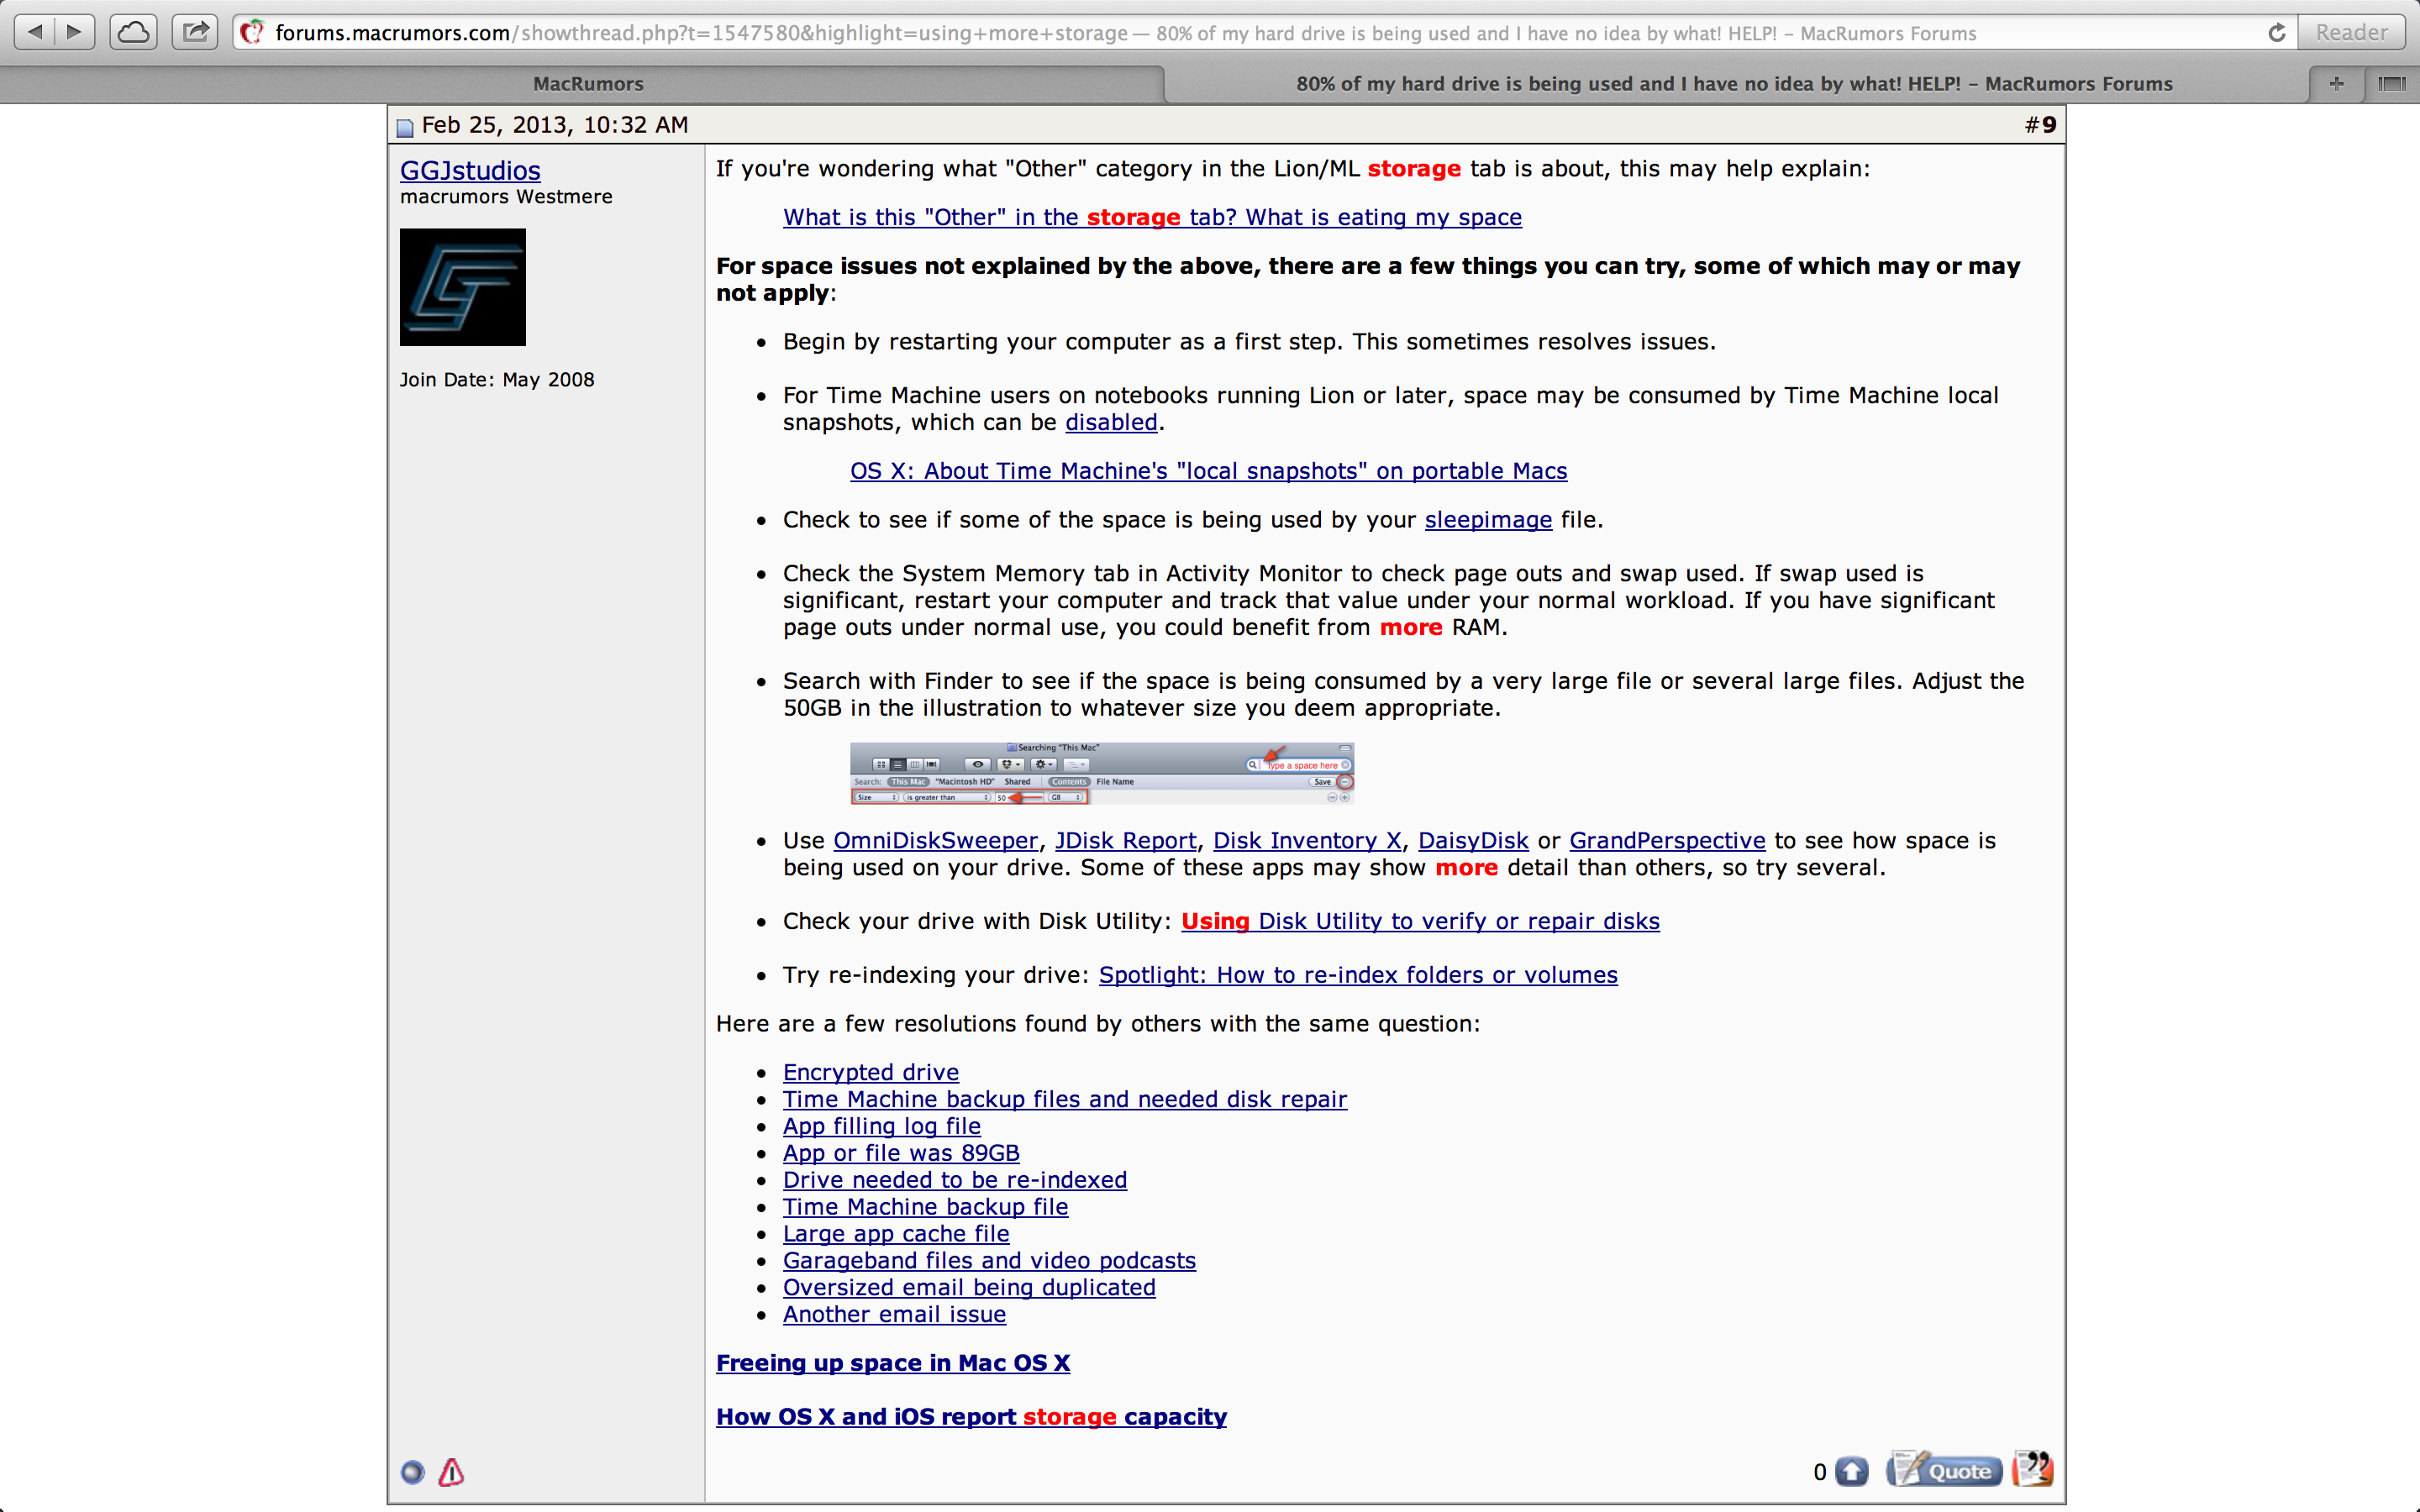The image size is (2420, 1512).
Task: Open the Share icon in toolbar
Action: [195, 32]
